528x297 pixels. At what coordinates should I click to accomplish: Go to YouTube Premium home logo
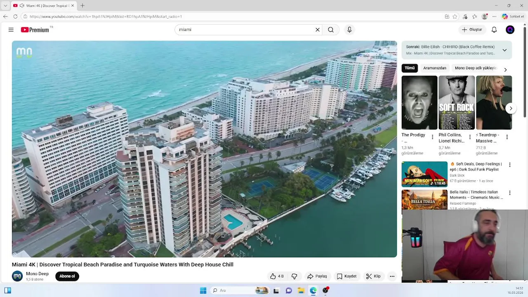35,30
